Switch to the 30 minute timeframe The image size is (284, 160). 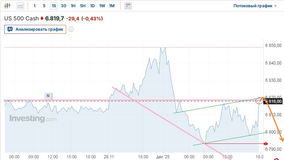[x=63, y=6]
